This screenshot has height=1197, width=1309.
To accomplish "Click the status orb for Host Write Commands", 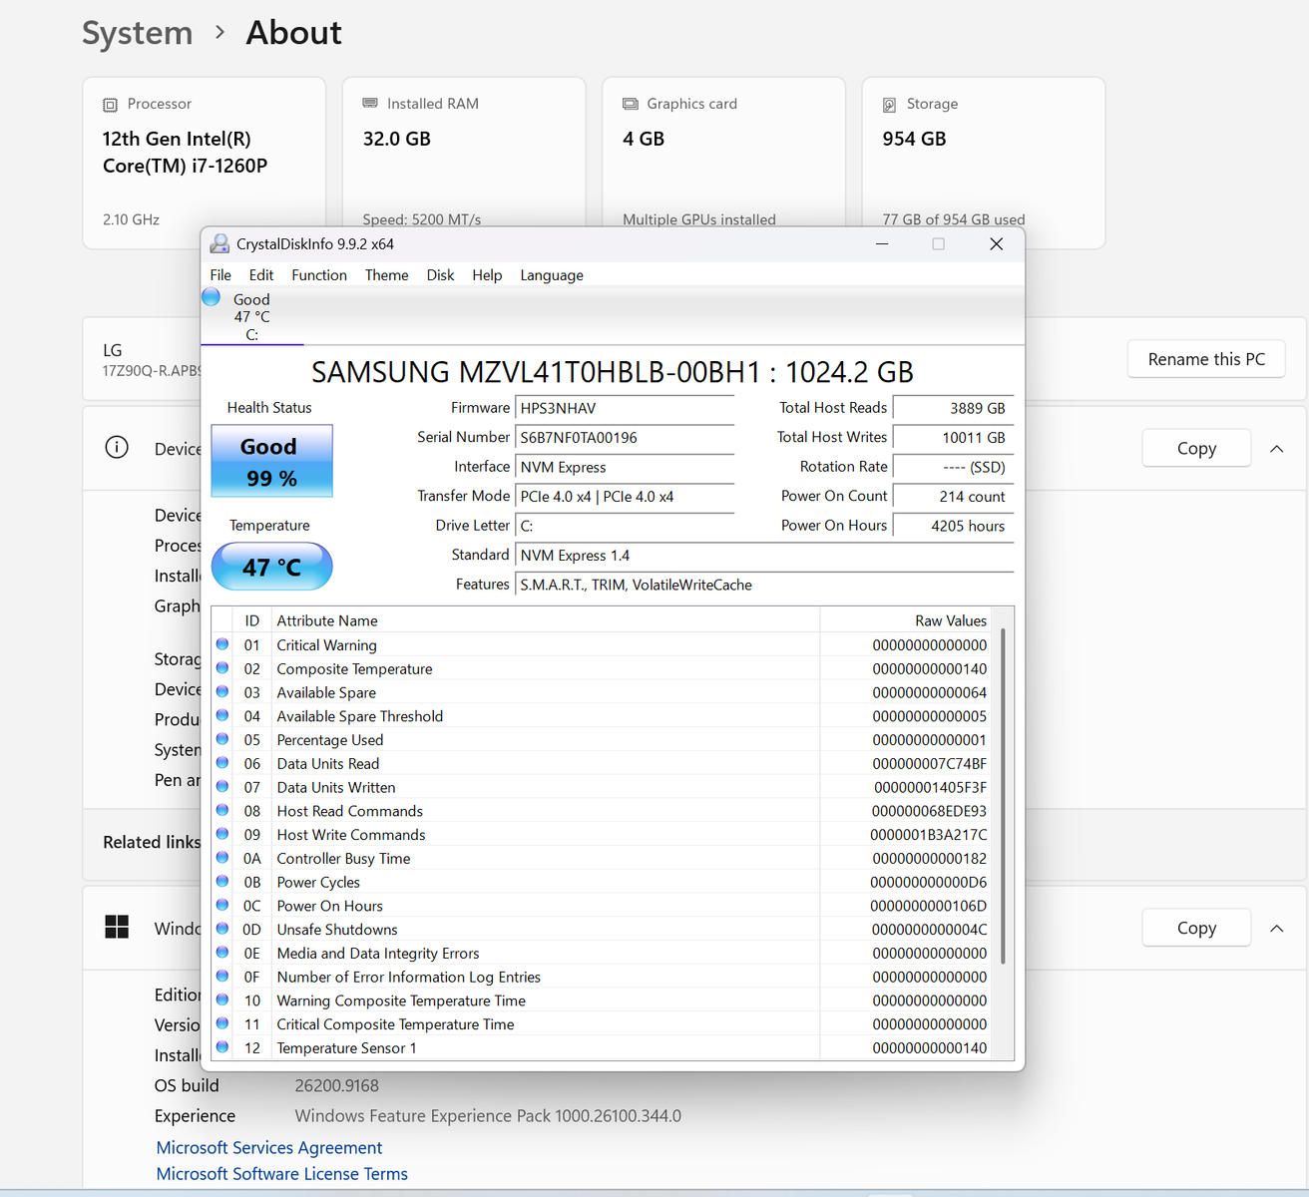I will click(222, 834).
